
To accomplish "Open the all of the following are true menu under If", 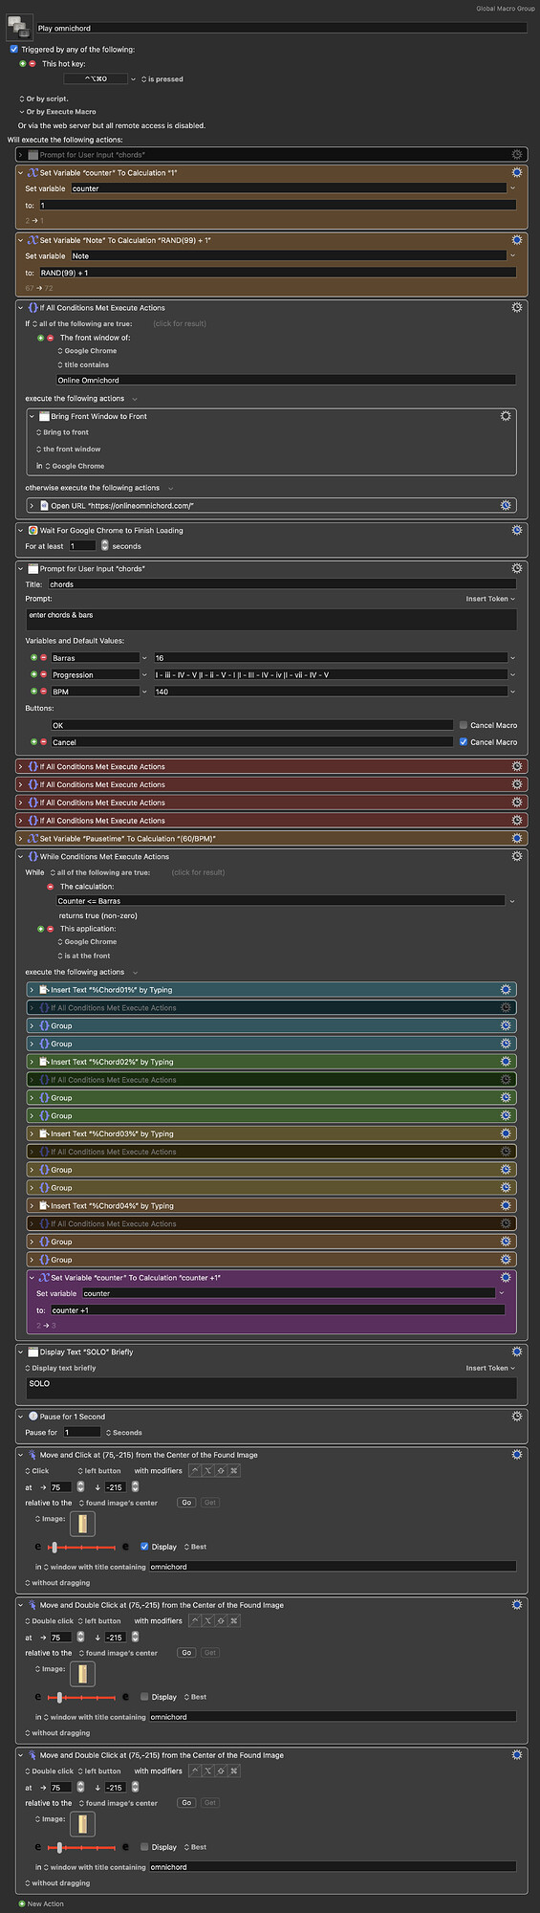I will (x=82, y=323).
